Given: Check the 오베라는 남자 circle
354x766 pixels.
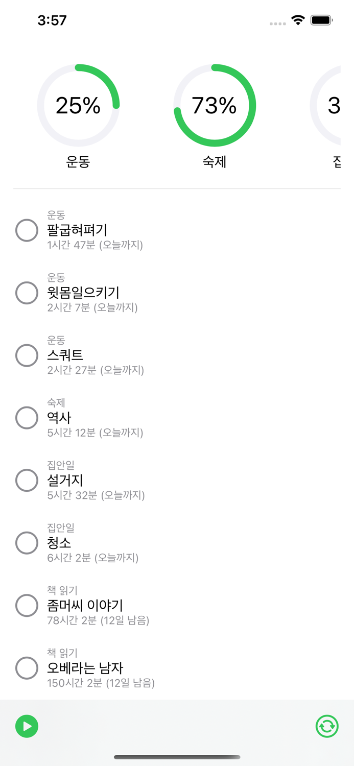Looking at the screenshot, I should 27,668.
